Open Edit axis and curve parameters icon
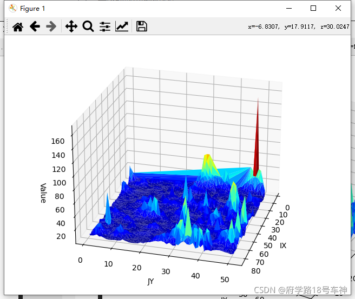 coord(122,26)
